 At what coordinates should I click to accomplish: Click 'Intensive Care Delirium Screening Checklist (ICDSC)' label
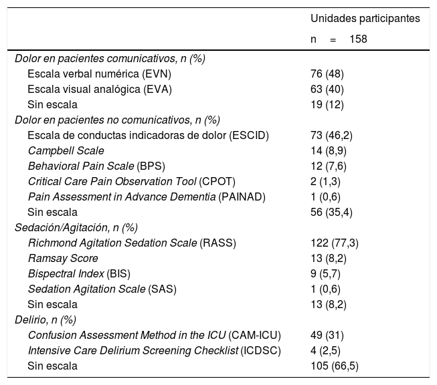point(155,351)
